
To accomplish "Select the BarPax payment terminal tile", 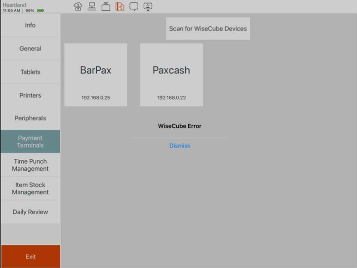I will tap(96, 75).
